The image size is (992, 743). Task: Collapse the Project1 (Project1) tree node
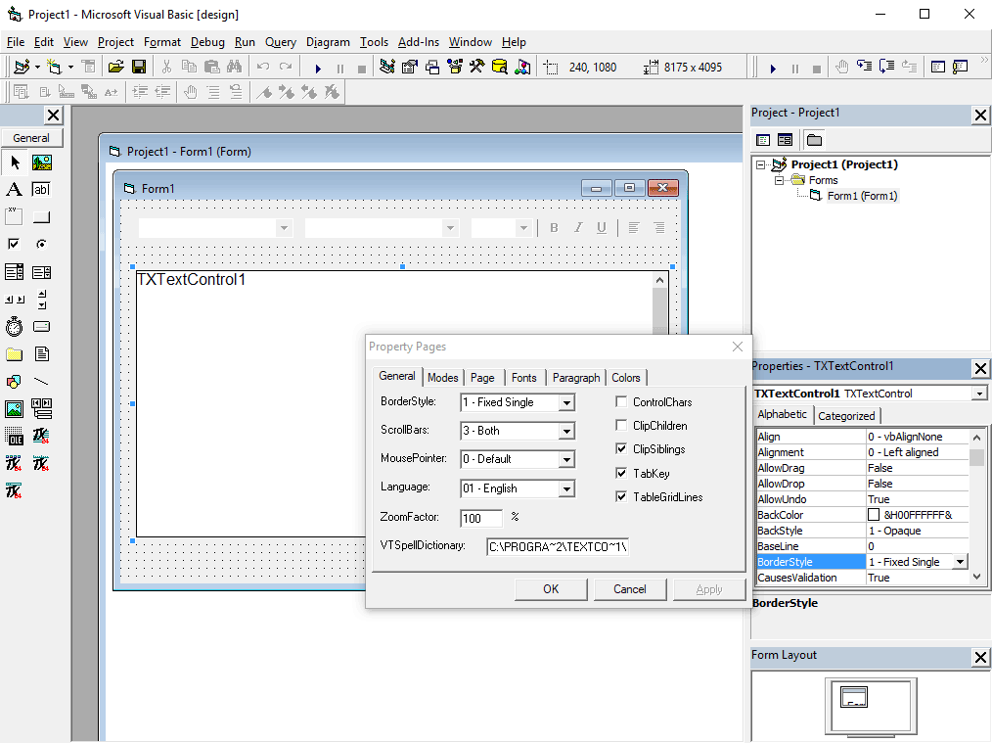pos(760,164)
